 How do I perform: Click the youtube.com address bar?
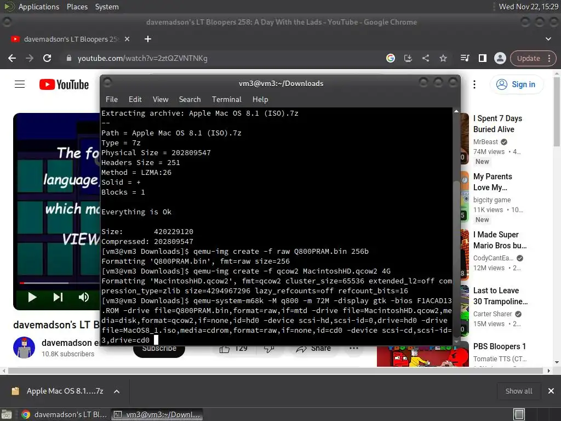(x=225, y=58)
